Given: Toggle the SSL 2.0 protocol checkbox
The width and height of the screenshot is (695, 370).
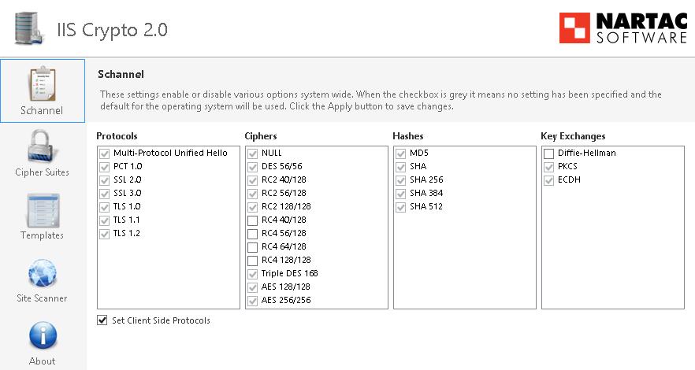Looking at the screenshot, I should click(x=104, y=180).
